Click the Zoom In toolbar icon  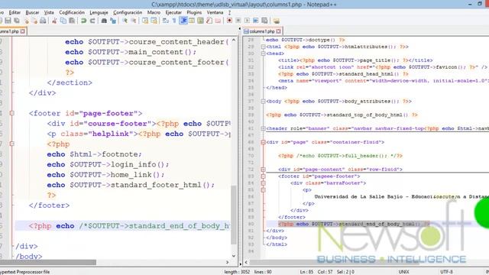[x=125, y=21]
